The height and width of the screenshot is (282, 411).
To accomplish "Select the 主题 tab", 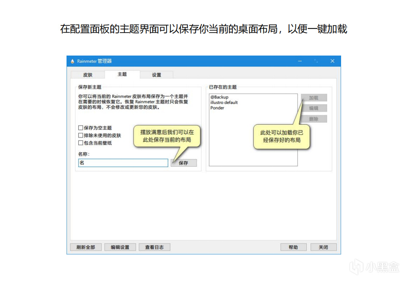I will pos(122,74).
